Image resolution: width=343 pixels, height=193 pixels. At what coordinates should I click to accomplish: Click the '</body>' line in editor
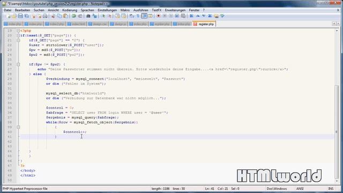click(x=28, y=170)
